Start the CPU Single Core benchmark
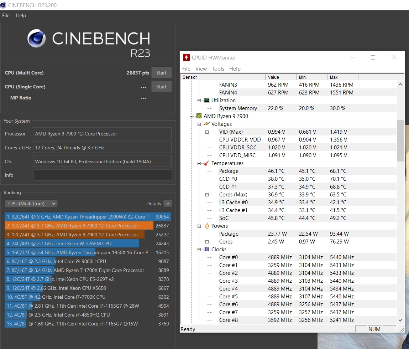Image resolution: width=409 pixels, height=349 pixels. point(161,87)
